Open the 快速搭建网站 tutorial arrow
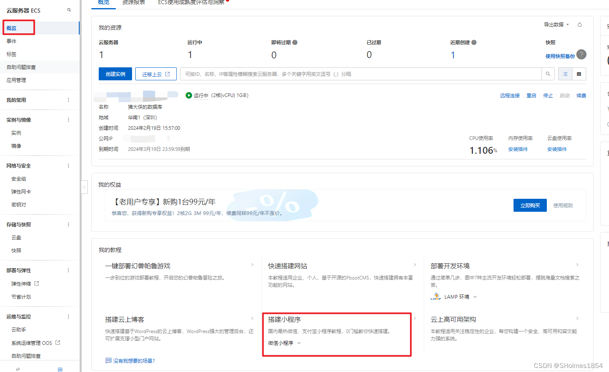Screen dimensions: 609x372 [415, 265]
